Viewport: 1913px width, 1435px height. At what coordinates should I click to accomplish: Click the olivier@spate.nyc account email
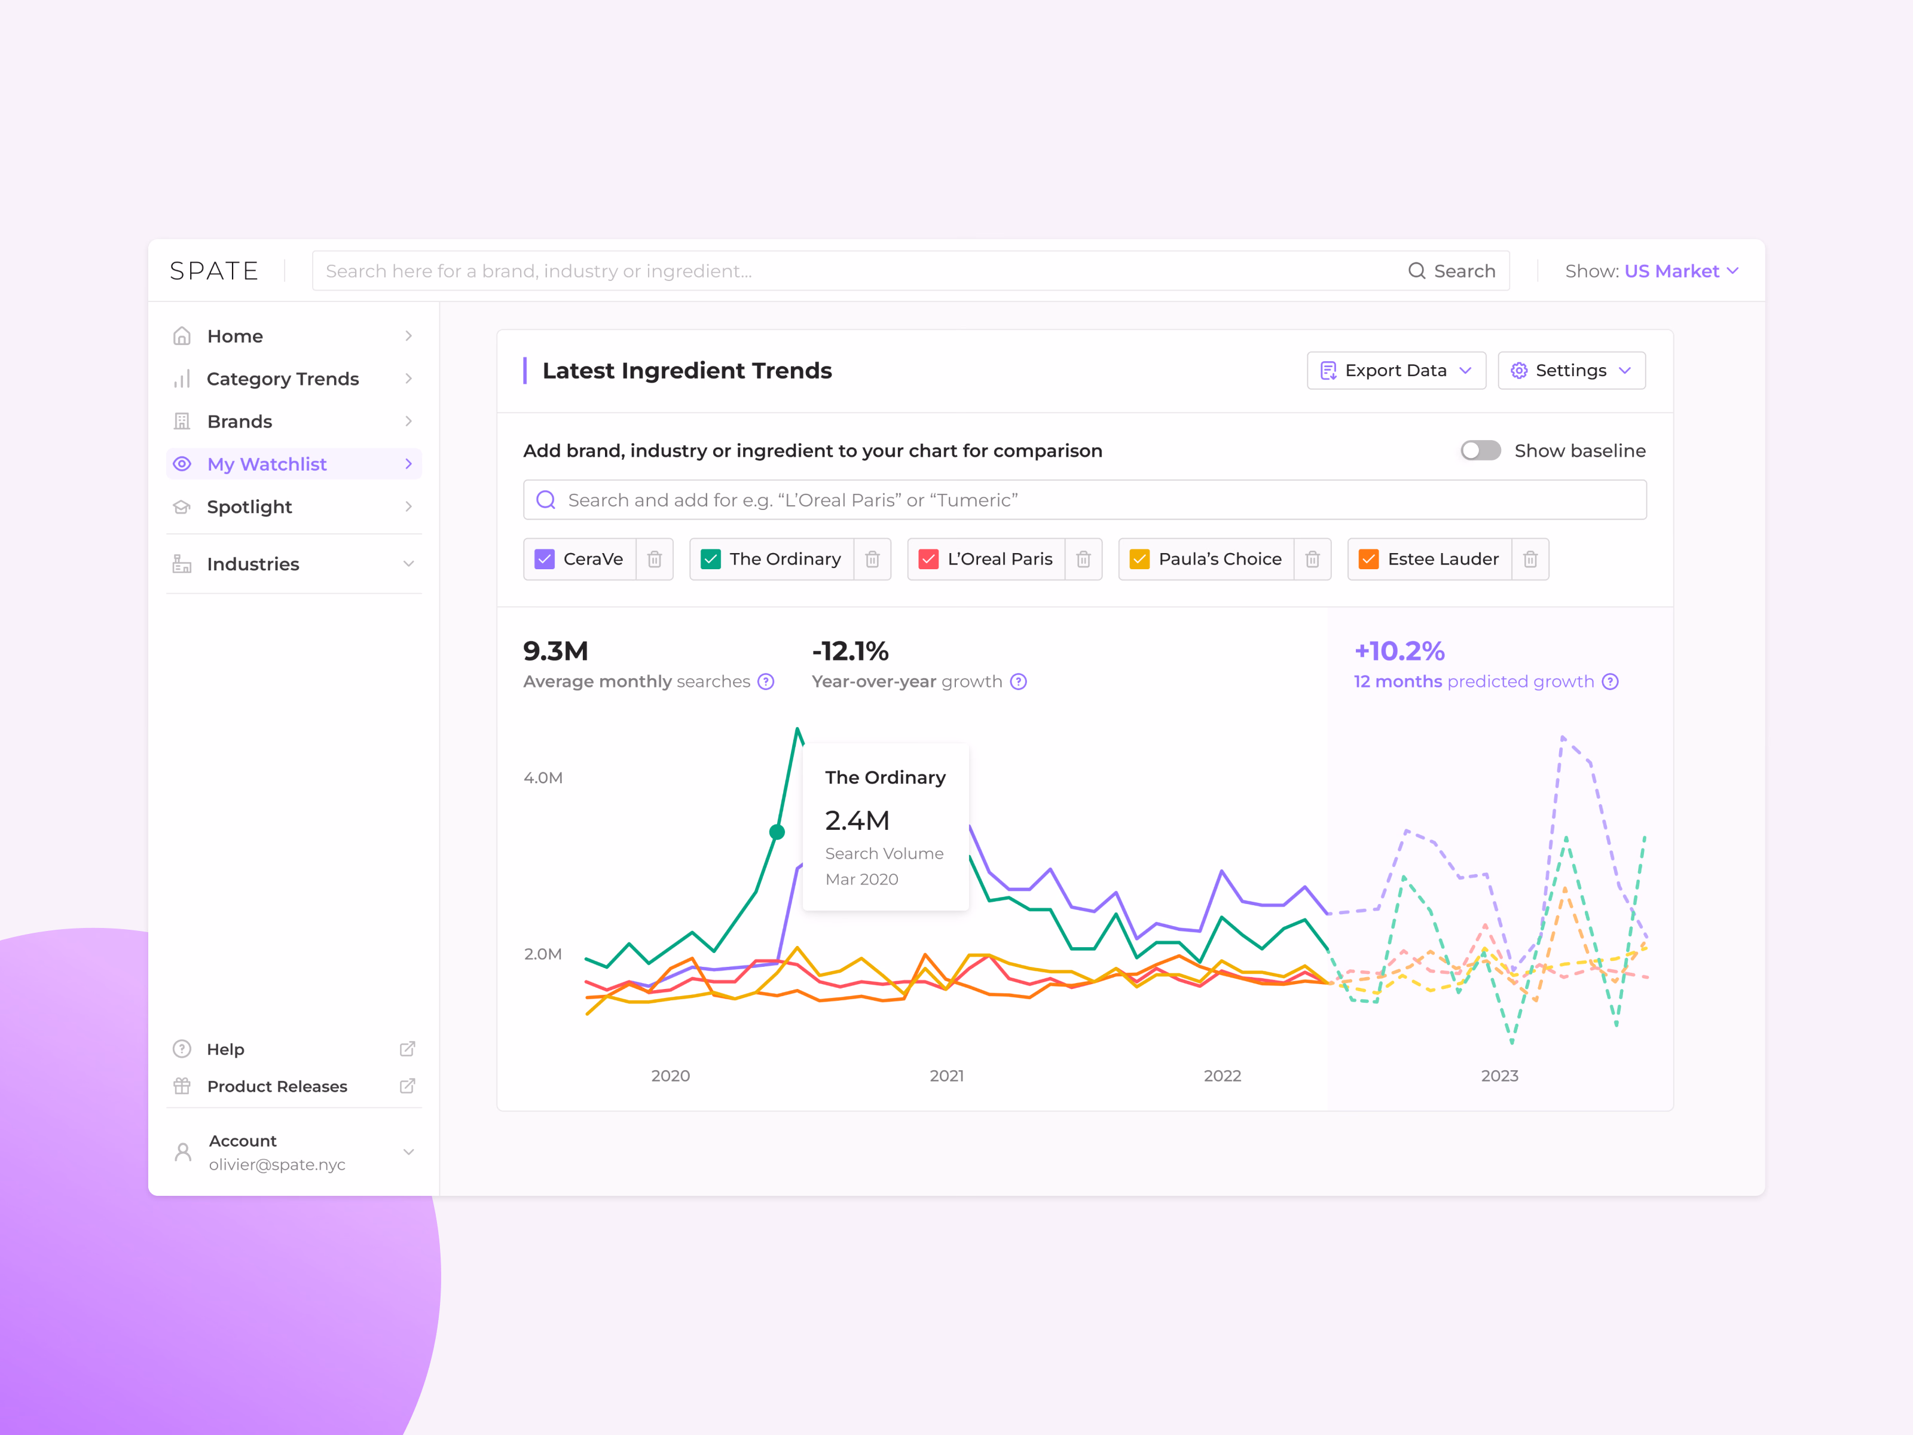tap(277, 1165)
